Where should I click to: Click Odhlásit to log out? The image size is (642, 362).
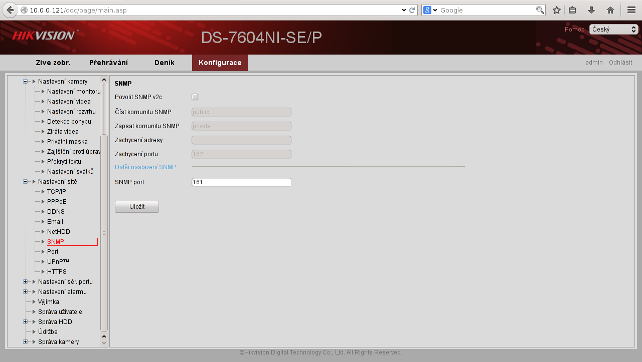[620, 63]
